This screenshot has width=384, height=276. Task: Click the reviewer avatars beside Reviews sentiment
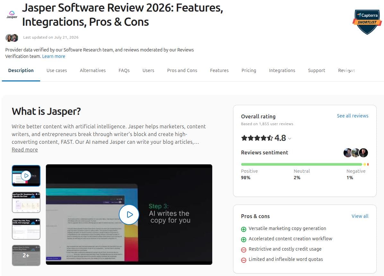(356, 152)
